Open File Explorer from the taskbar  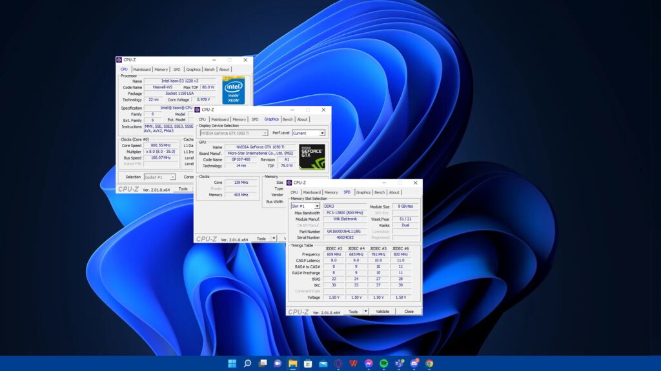click(x=293, y=363)
